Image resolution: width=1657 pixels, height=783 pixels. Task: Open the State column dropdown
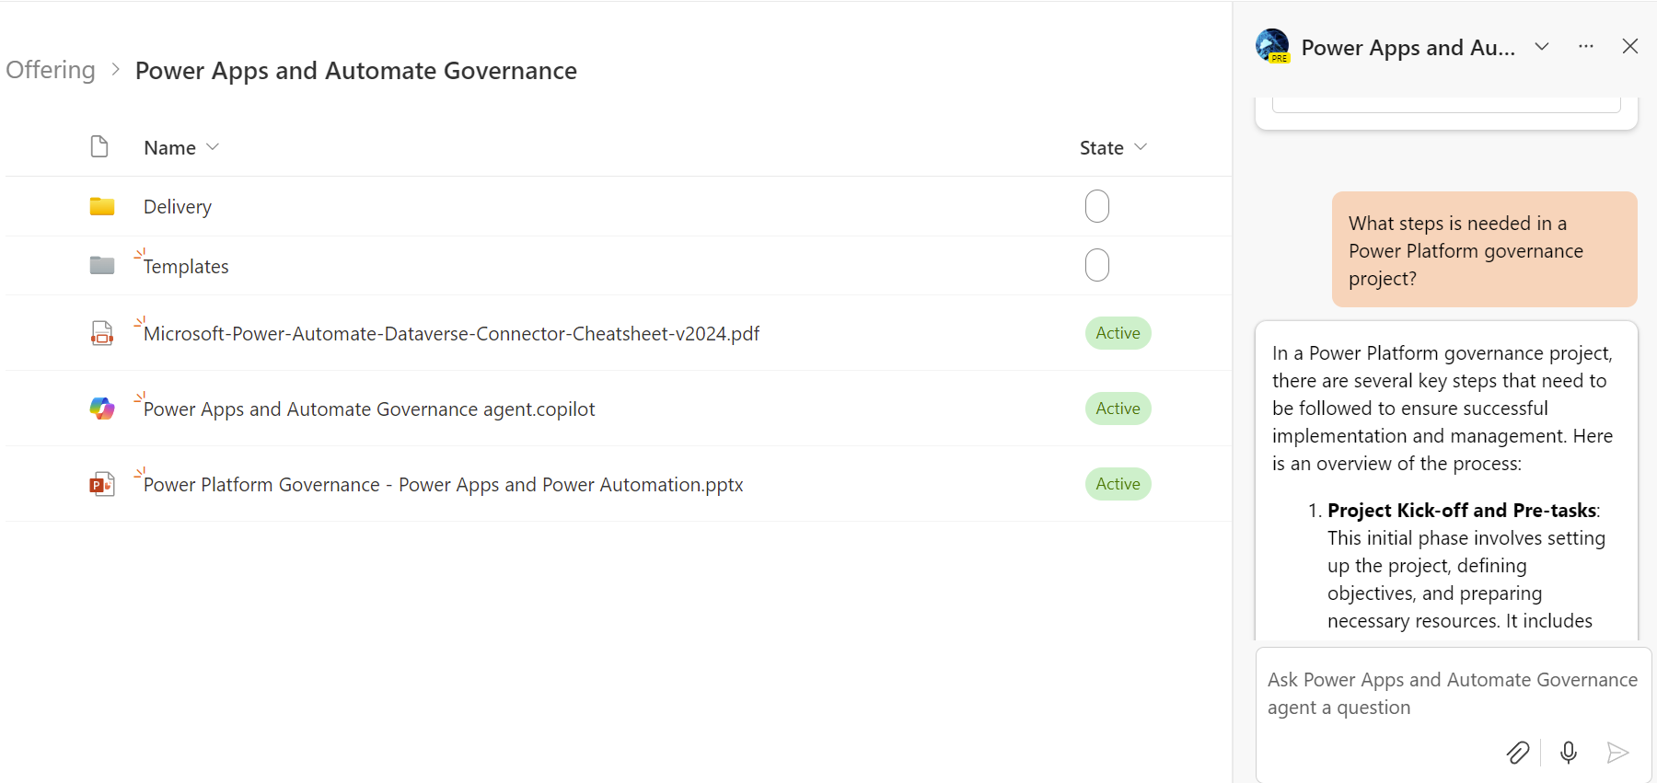pos(1141,147)
